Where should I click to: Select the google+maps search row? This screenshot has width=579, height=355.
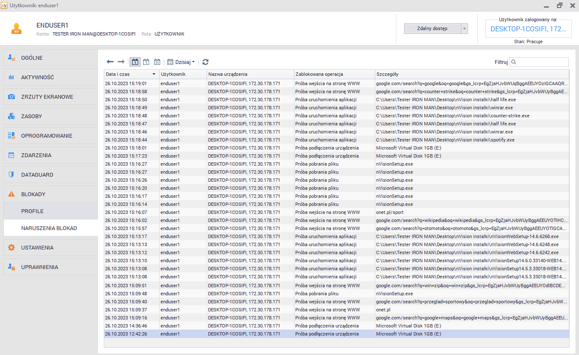pos(336,318)
